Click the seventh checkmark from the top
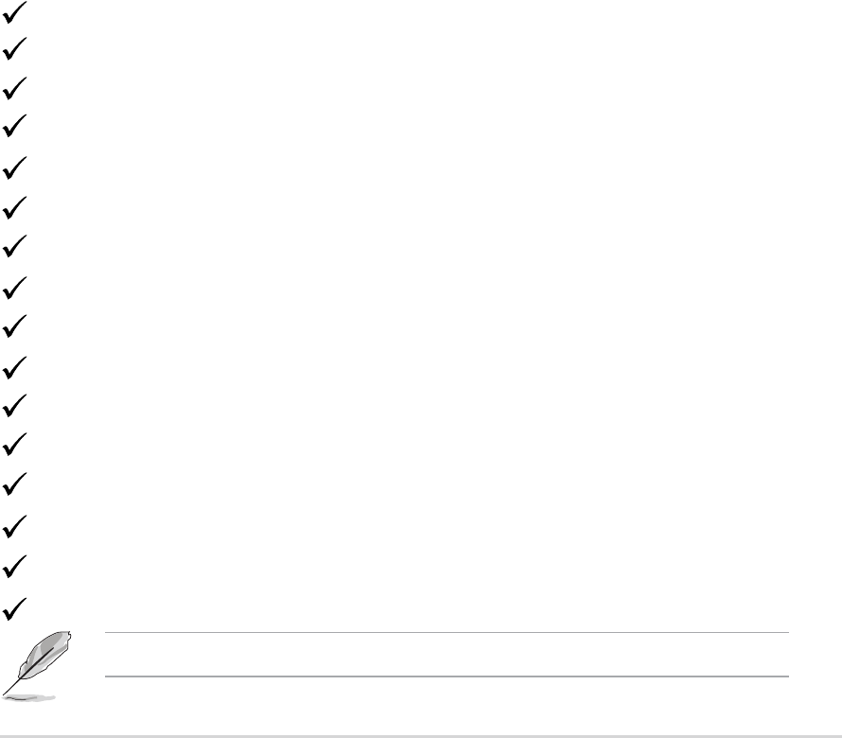The height and width of the screenshot is (738, 842). [15, 246]
